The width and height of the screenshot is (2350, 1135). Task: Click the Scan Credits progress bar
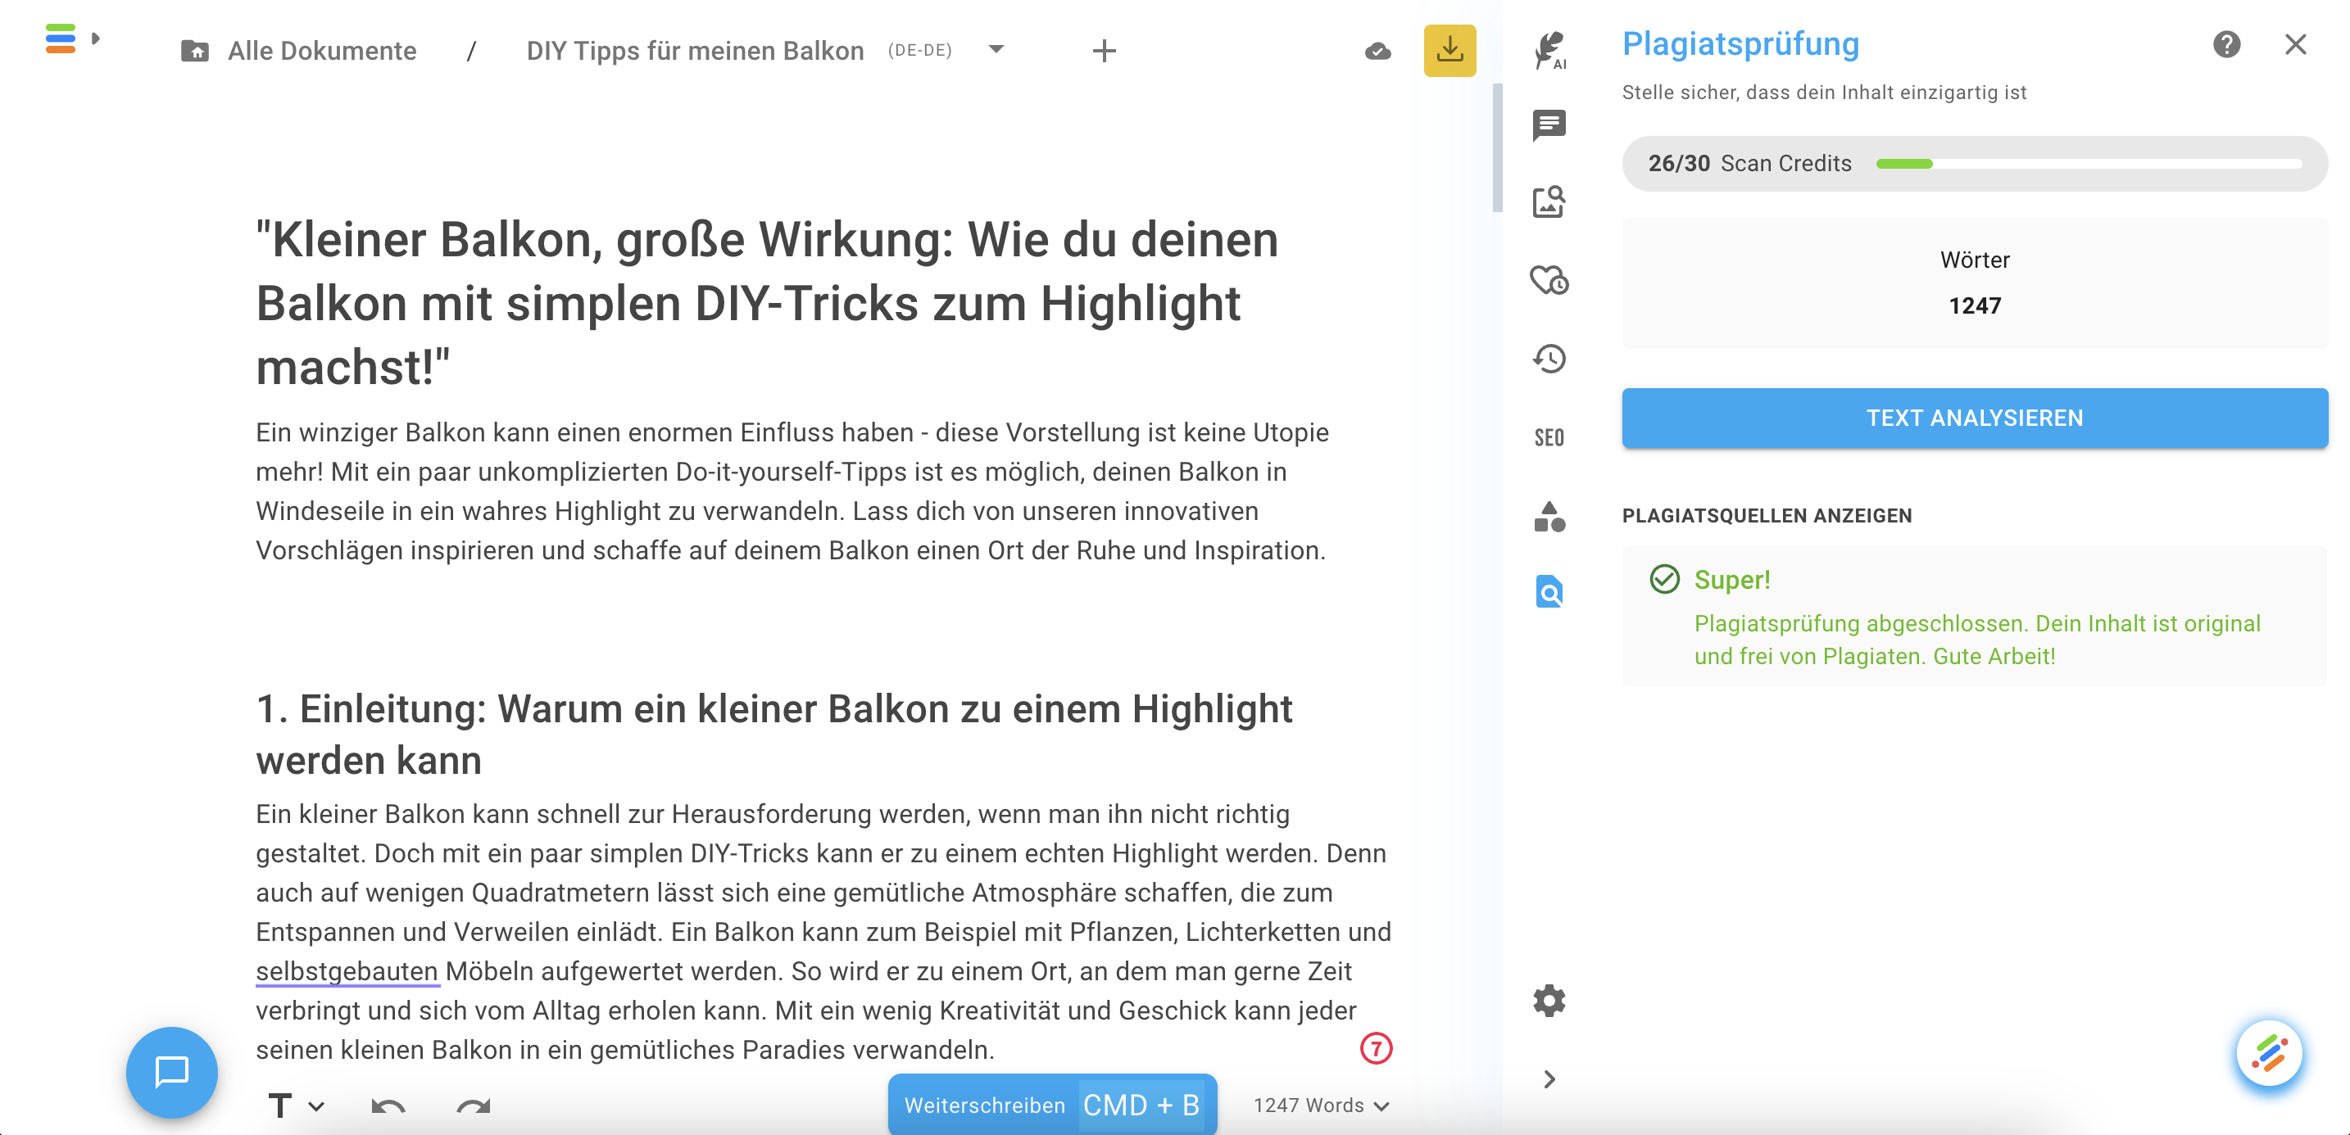(2089, 164)
